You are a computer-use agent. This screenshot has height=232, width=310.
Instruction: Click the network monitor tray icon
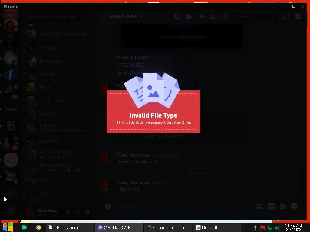270,228
